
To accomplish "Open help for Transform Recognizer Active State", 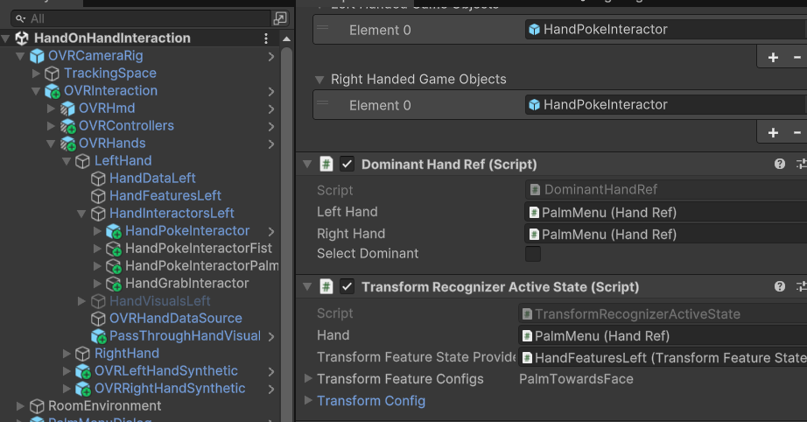I will [780, 286].
